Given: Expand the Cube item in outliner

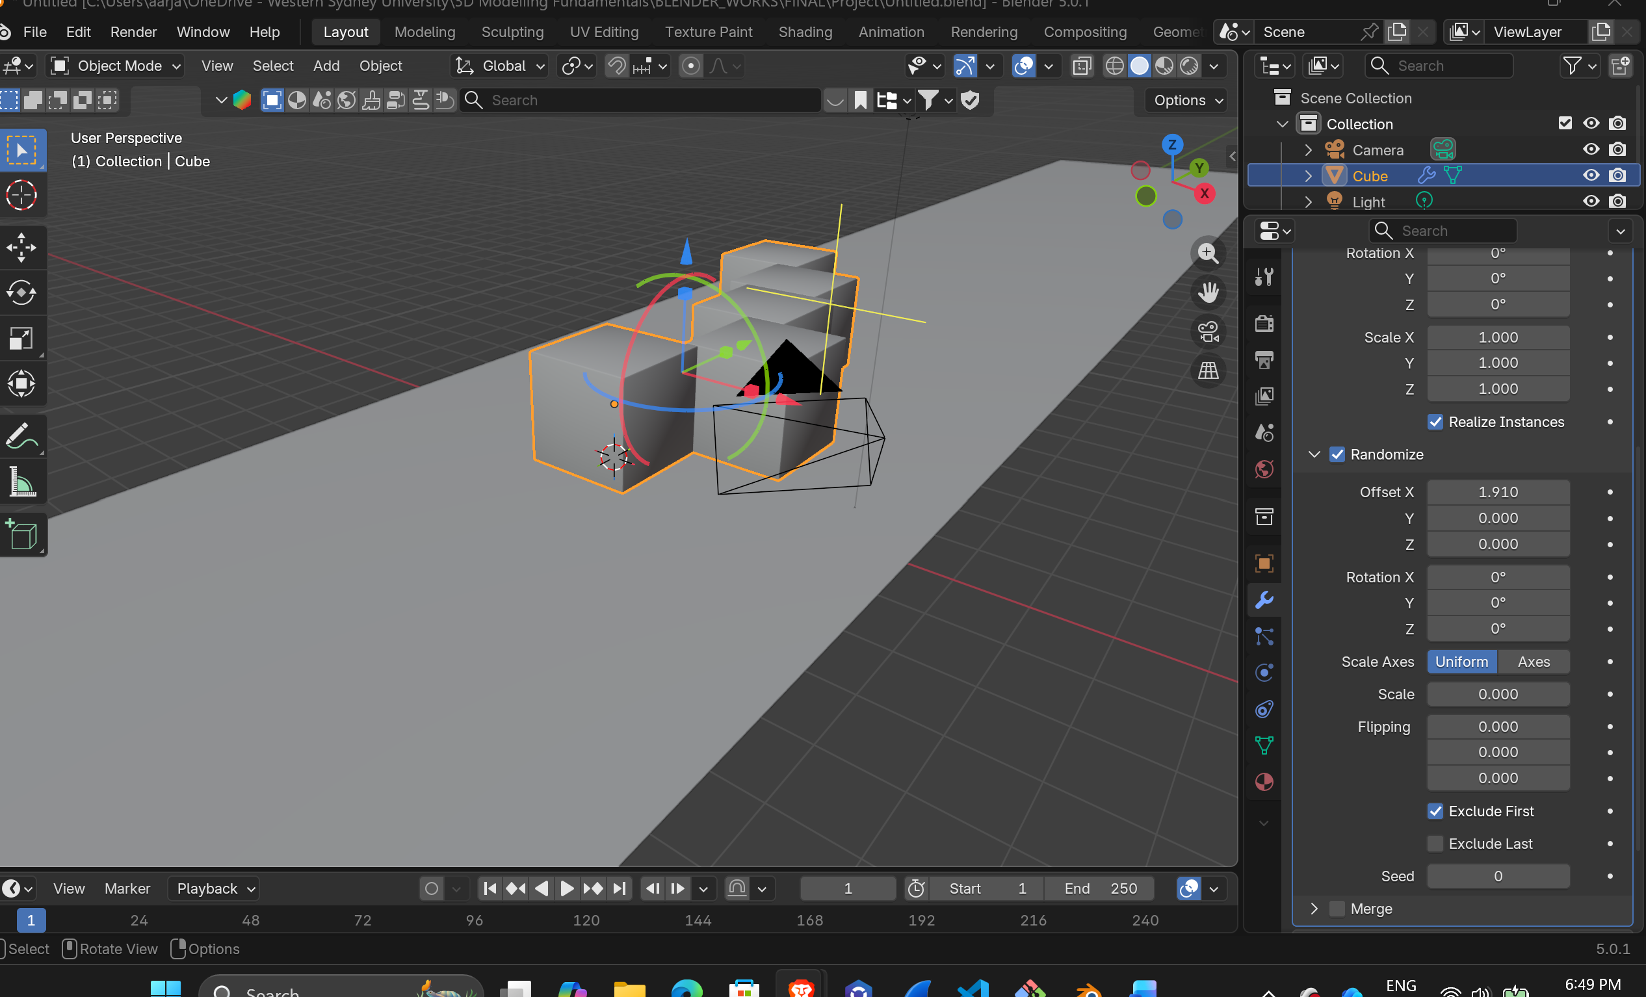Looking at the screenshot, I should point(1308,175).
